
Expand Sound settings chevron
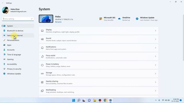pos(156,39)
